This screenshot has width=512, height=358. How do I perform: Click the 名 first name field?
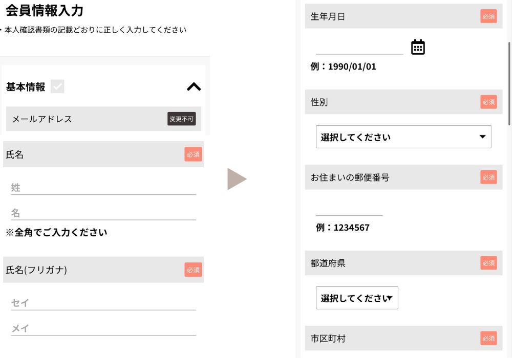[x=103, y=213]
